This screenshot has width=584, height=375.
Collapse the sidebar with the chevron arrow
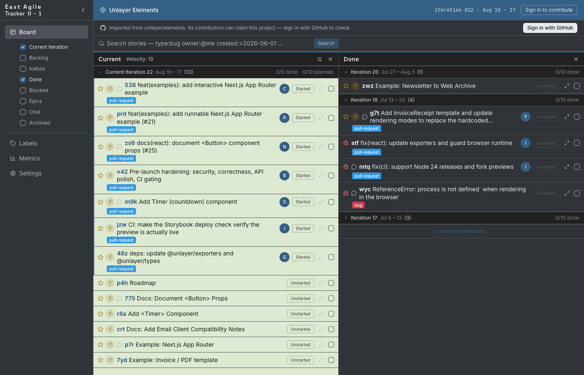pos(83,10)
